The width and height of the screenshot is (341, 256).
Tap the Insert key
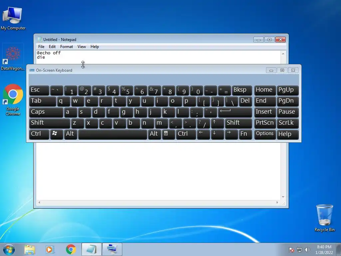point(265,113)
